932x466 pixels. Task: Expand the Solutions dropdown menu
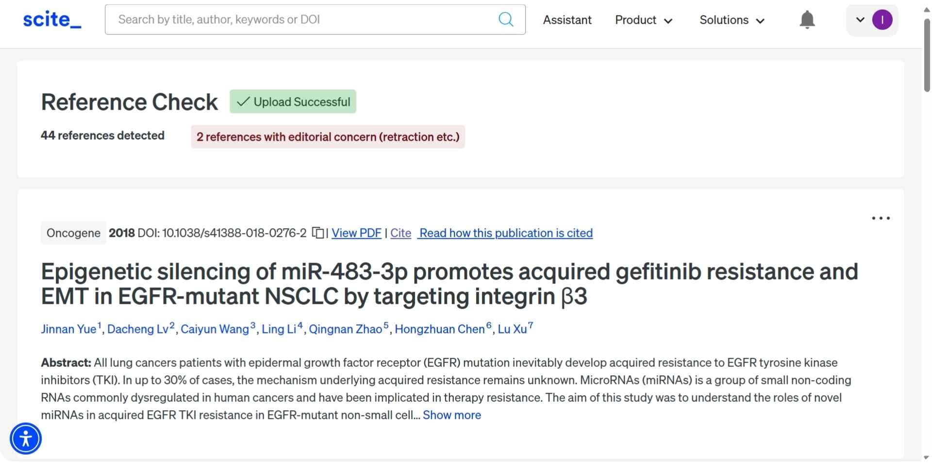[732, 20]
